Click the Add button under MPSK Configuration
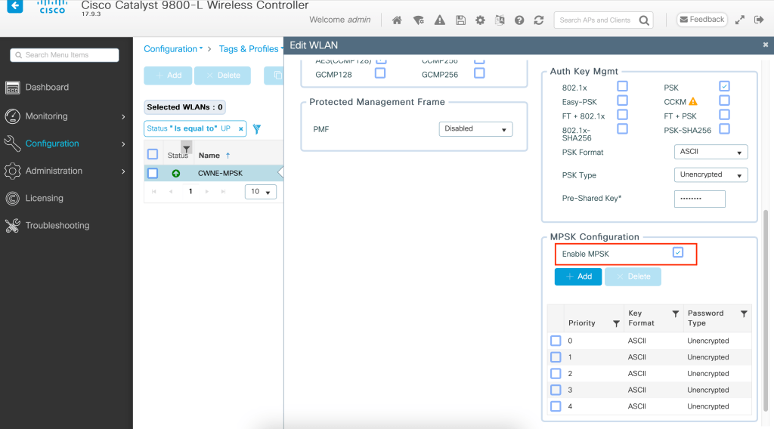The image size is (774, 429). [x=578, y=276]
